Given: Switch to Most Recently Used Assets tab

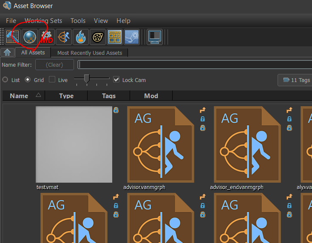Looking at the screenshot, I should point(90,53).
